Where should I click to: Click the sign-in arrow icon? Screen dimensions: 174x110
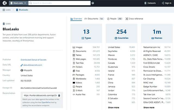pyautogui.click(x=163, y=3)
